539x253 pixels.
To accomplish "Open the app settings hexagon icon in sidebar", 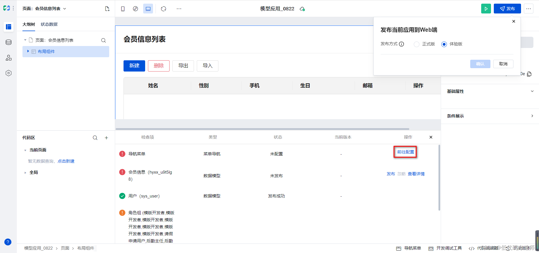I will click(x=8, y=73).
